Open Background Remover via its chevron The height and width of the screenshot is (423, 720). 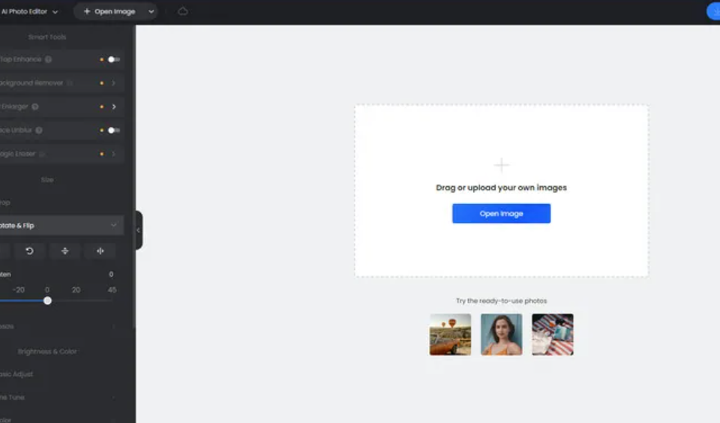(x=113, y=83)
